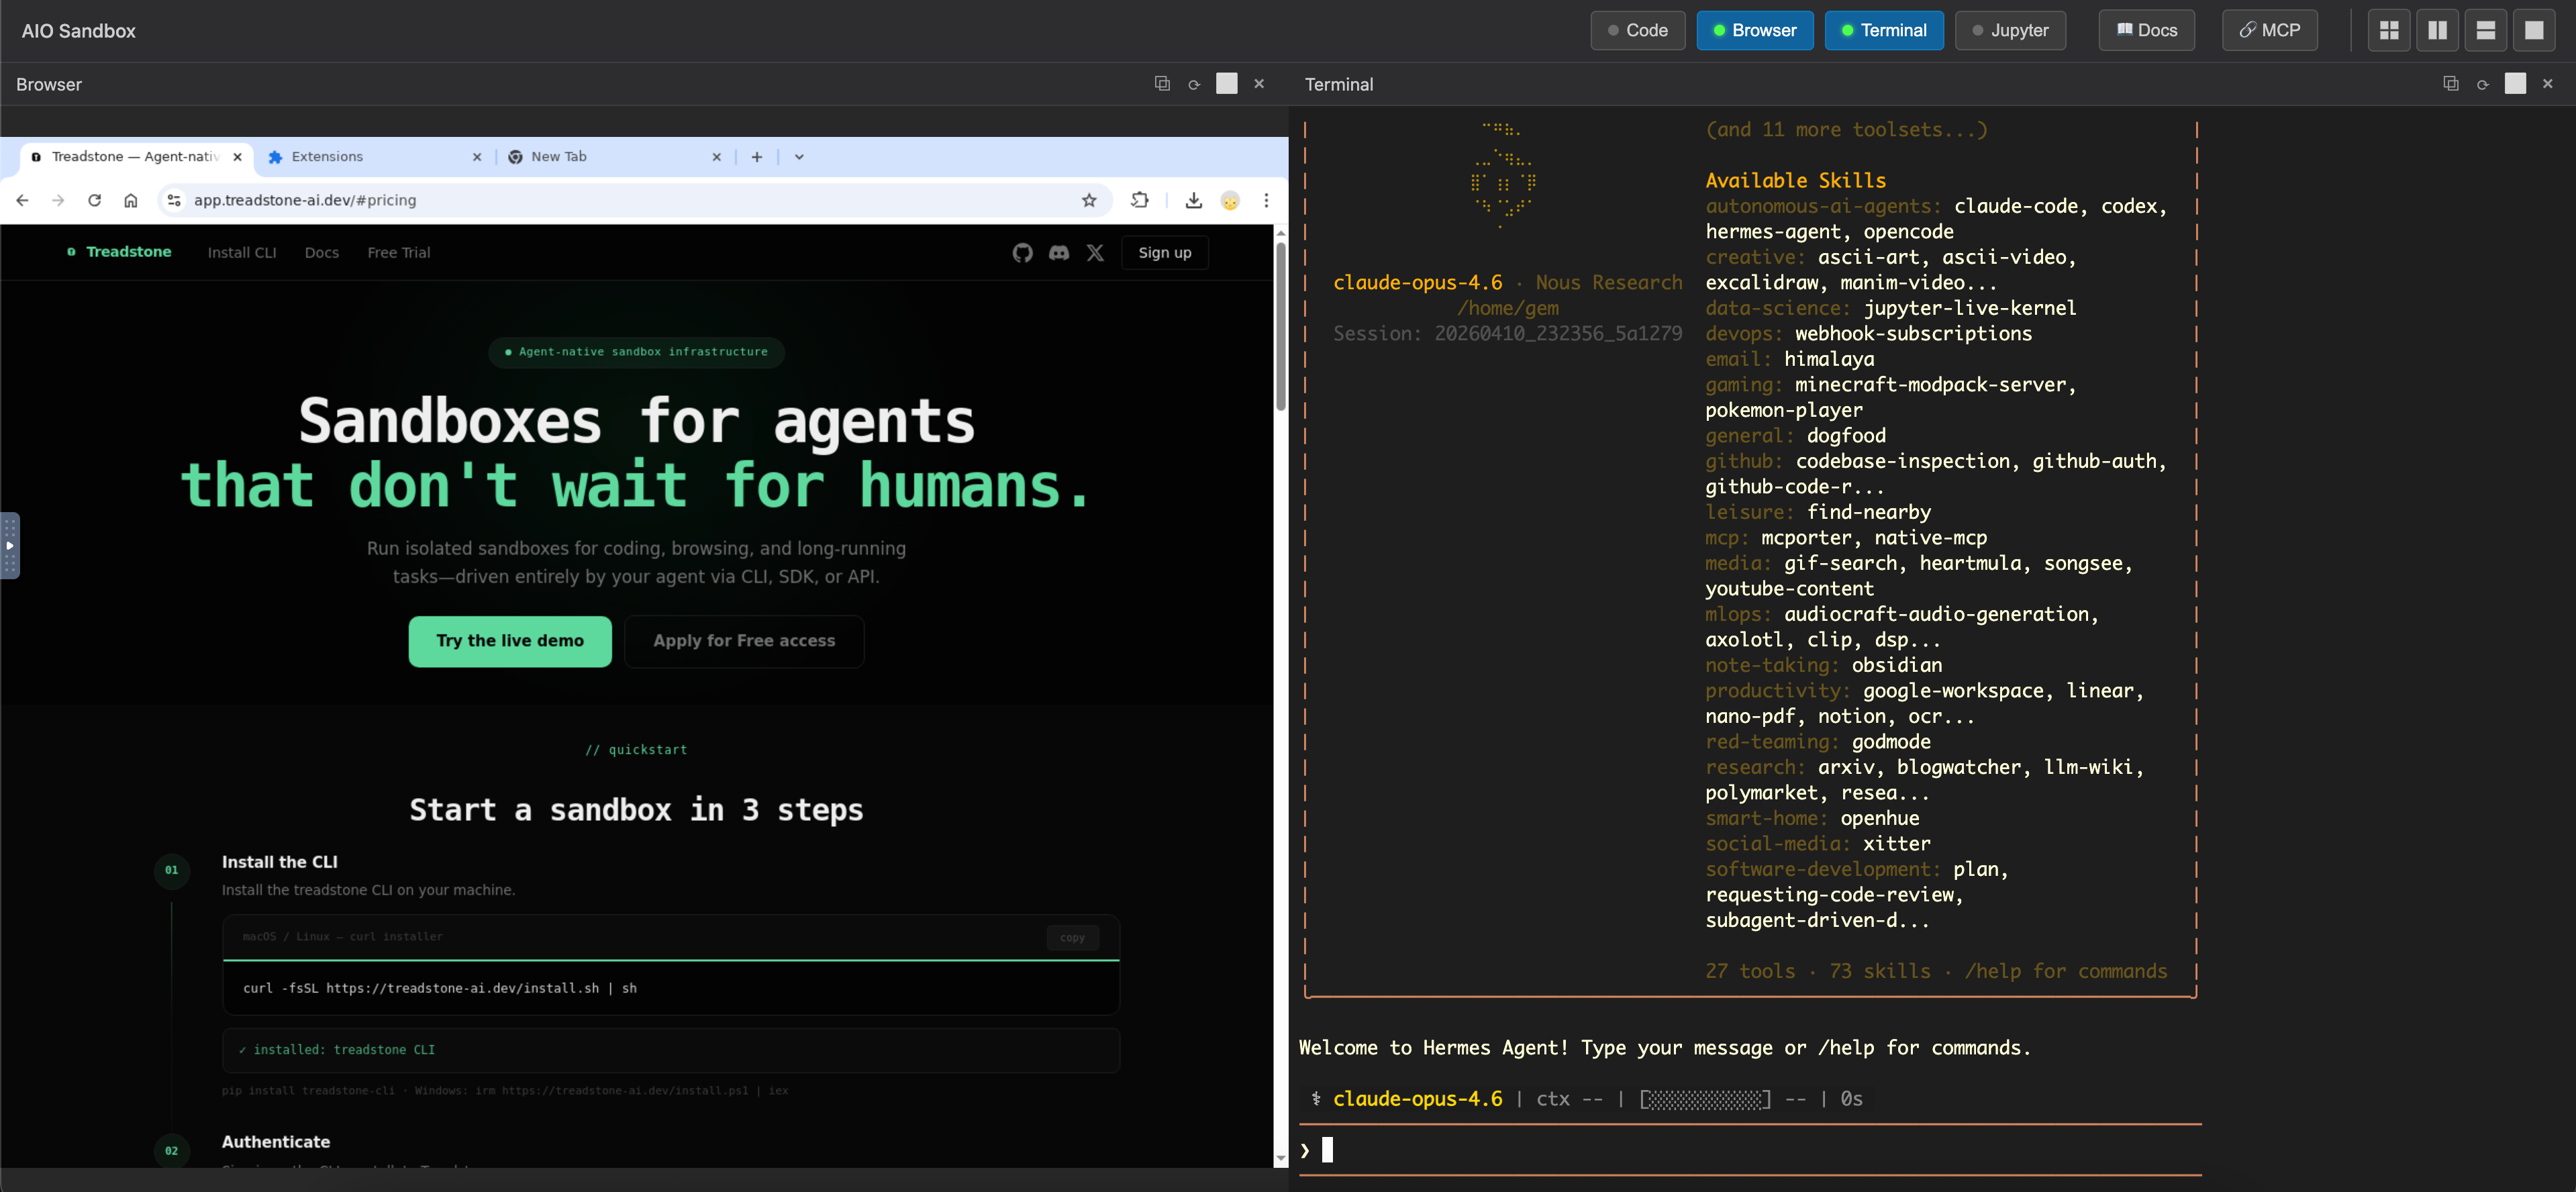This screenshot has width=2576, height=1192.
Task: Expand the left edge side-panel handle
Action: click(10, 545)
